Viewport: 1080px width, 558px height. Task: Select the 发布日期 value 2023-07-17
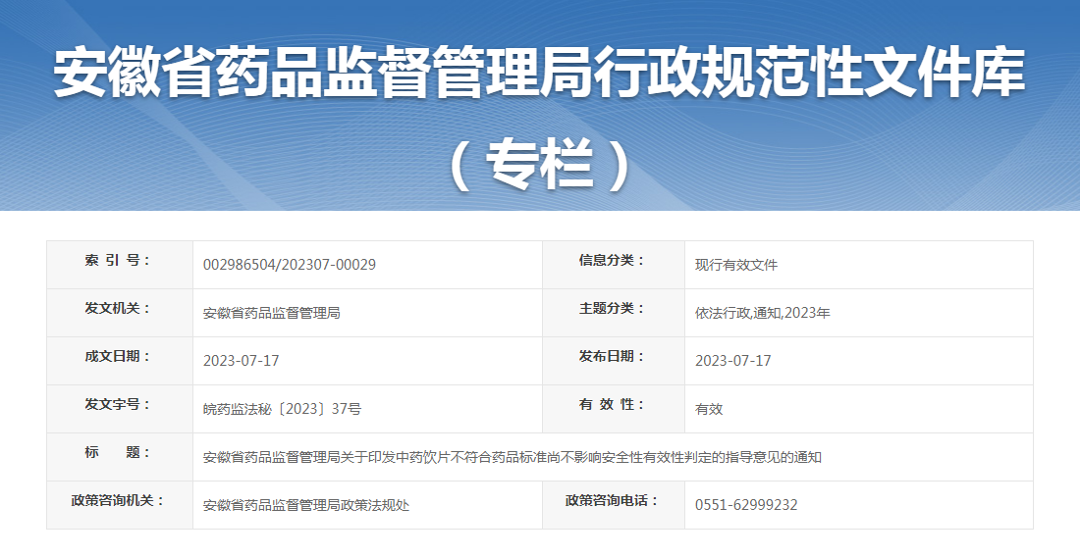[x=732, y=361]
